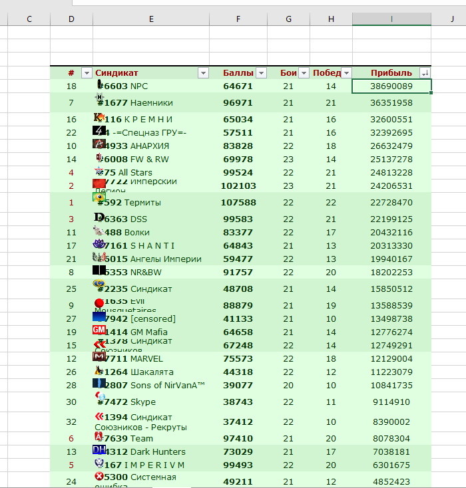Click the All Stars star icon
Viewport: 466px width, 488px height.
(99, 171)
